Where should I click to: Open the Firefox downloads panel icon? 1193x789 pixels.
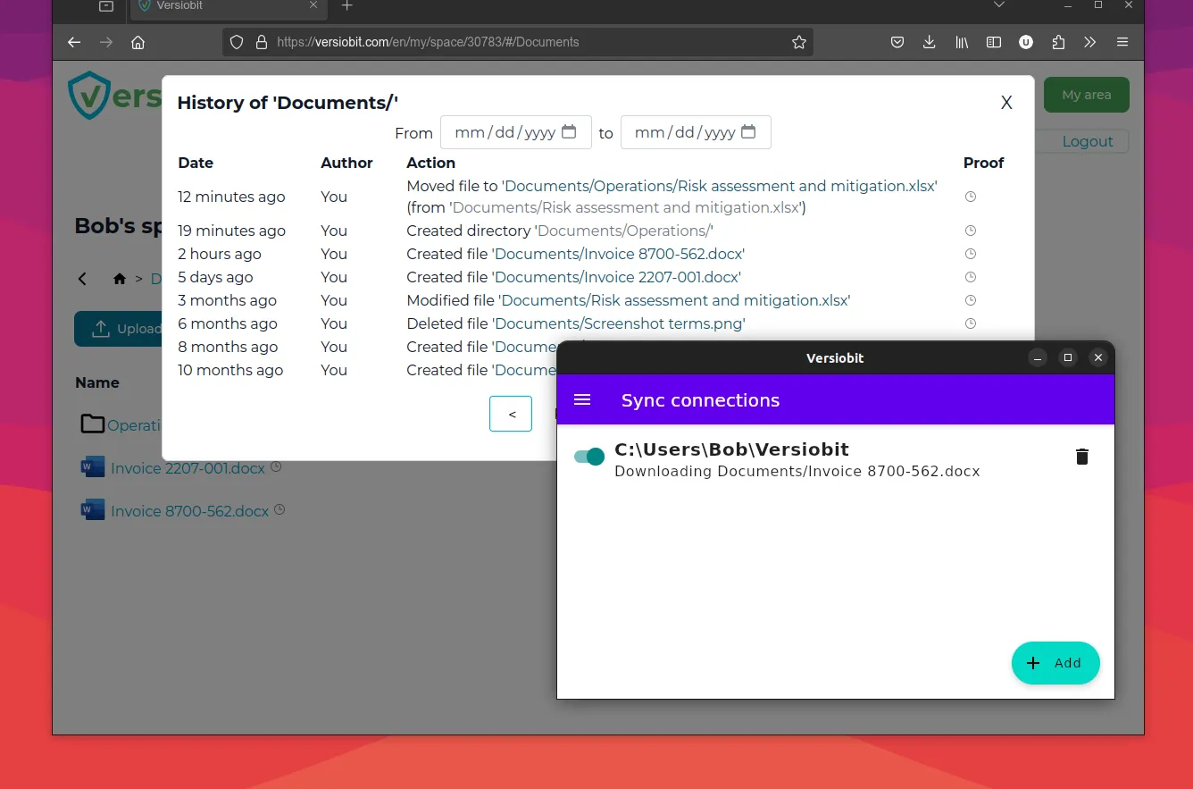pos(929,41)
